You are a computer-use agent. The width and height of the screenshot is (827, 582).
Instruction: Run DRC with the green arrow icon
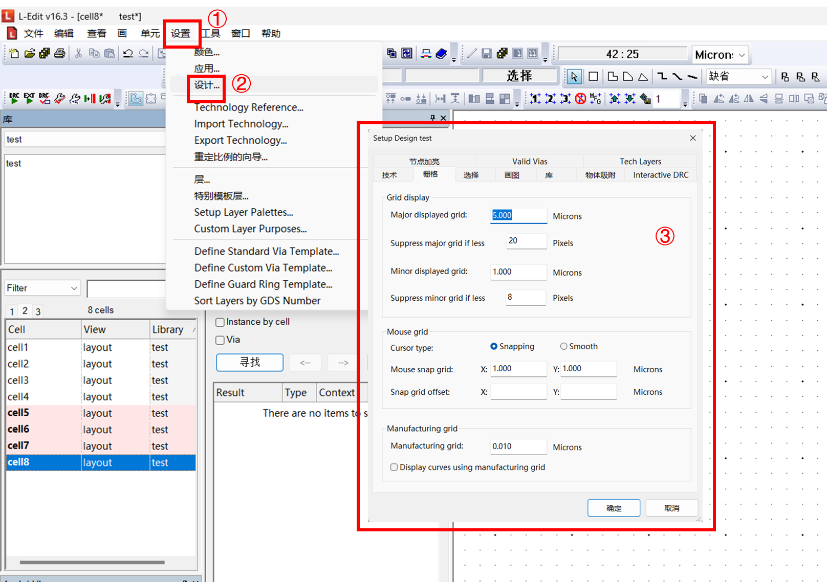14,98
